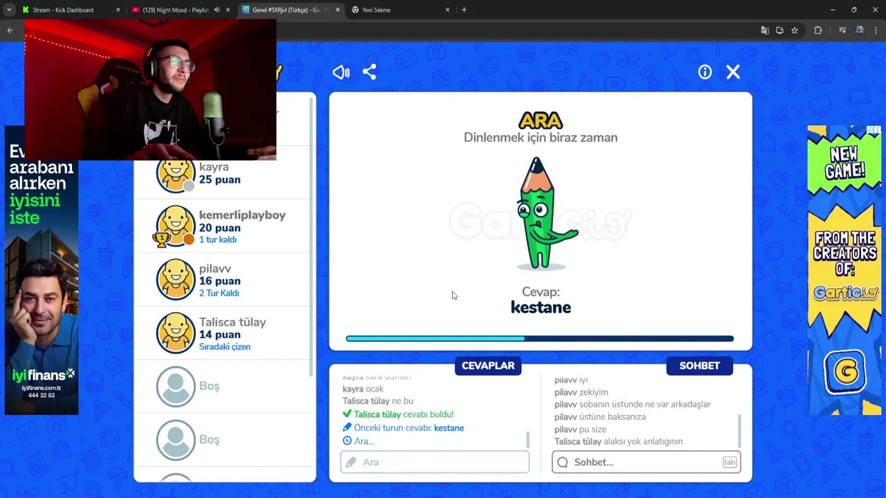Open the browser profile avatar
The width and height of the screenshot is (886, 498).
point(860,30)
